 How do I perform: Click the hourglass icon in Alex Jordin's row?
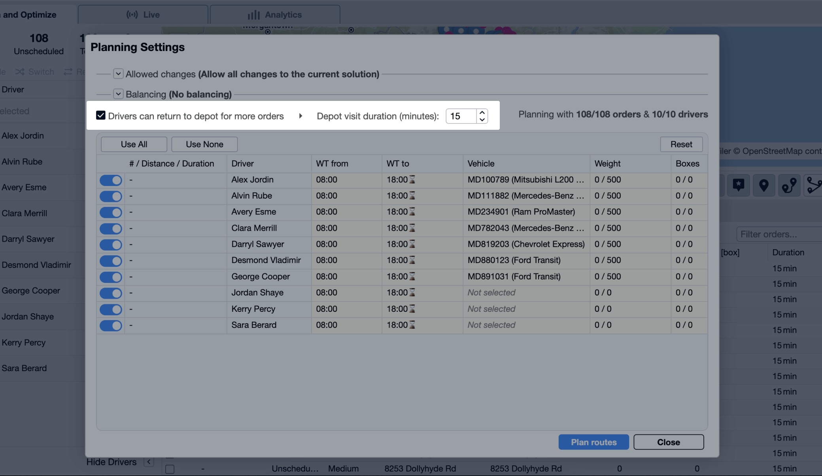412,180
